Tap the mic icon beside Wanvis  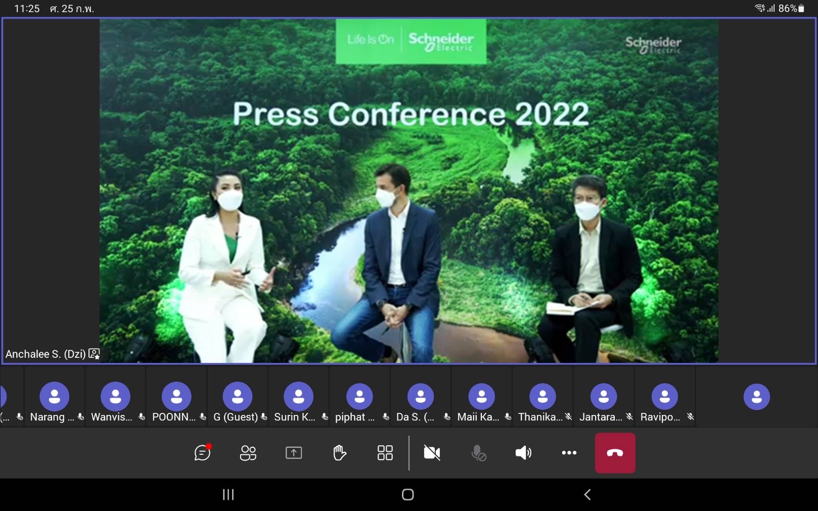pos(142,417)
